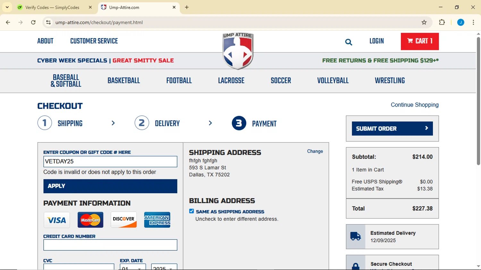Open the expiration year dropdown
This screenshot has height=270, width=481.
(x=164, y=267)
